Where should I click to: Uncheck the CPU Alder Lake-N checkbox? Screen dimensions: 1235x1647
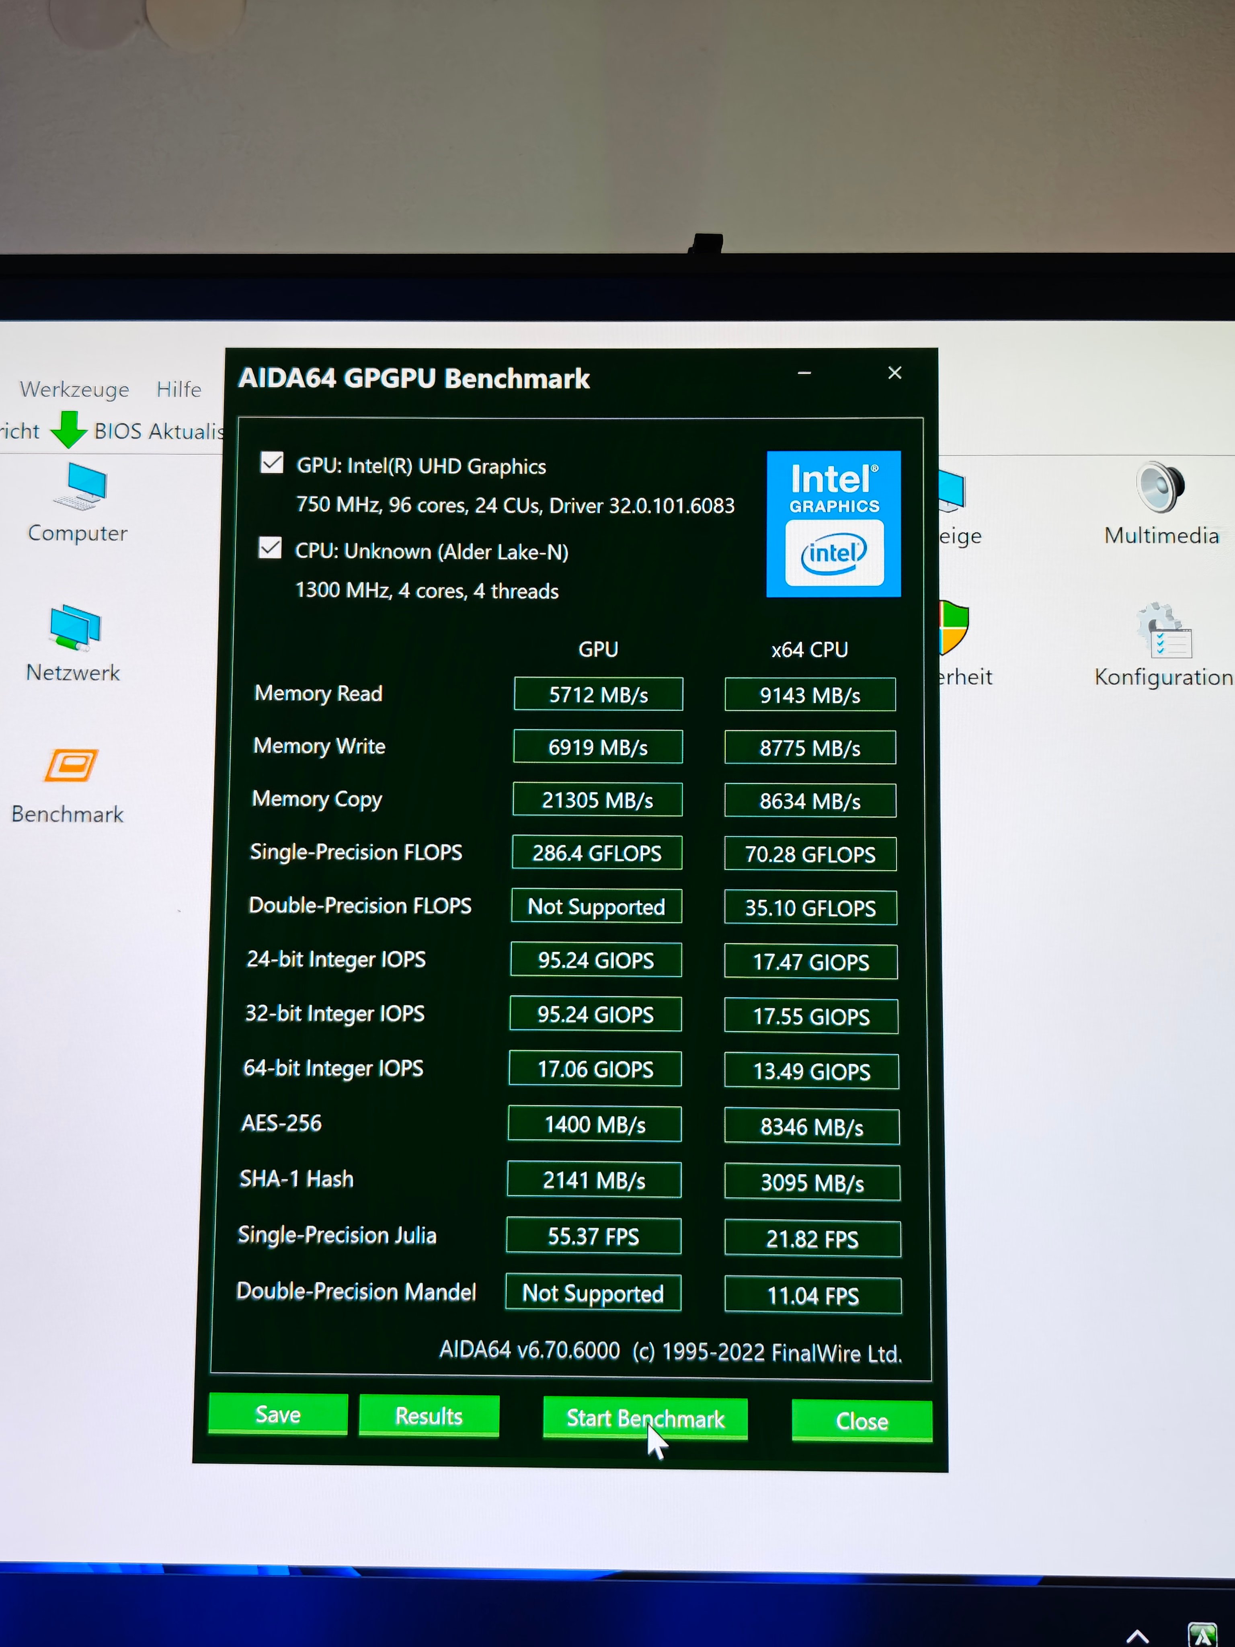270,549
